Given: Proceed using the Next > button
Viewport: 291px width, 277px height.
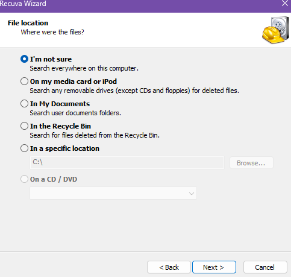Looking at the screenshot, I should pyautogui.click(x=214, y=267).
